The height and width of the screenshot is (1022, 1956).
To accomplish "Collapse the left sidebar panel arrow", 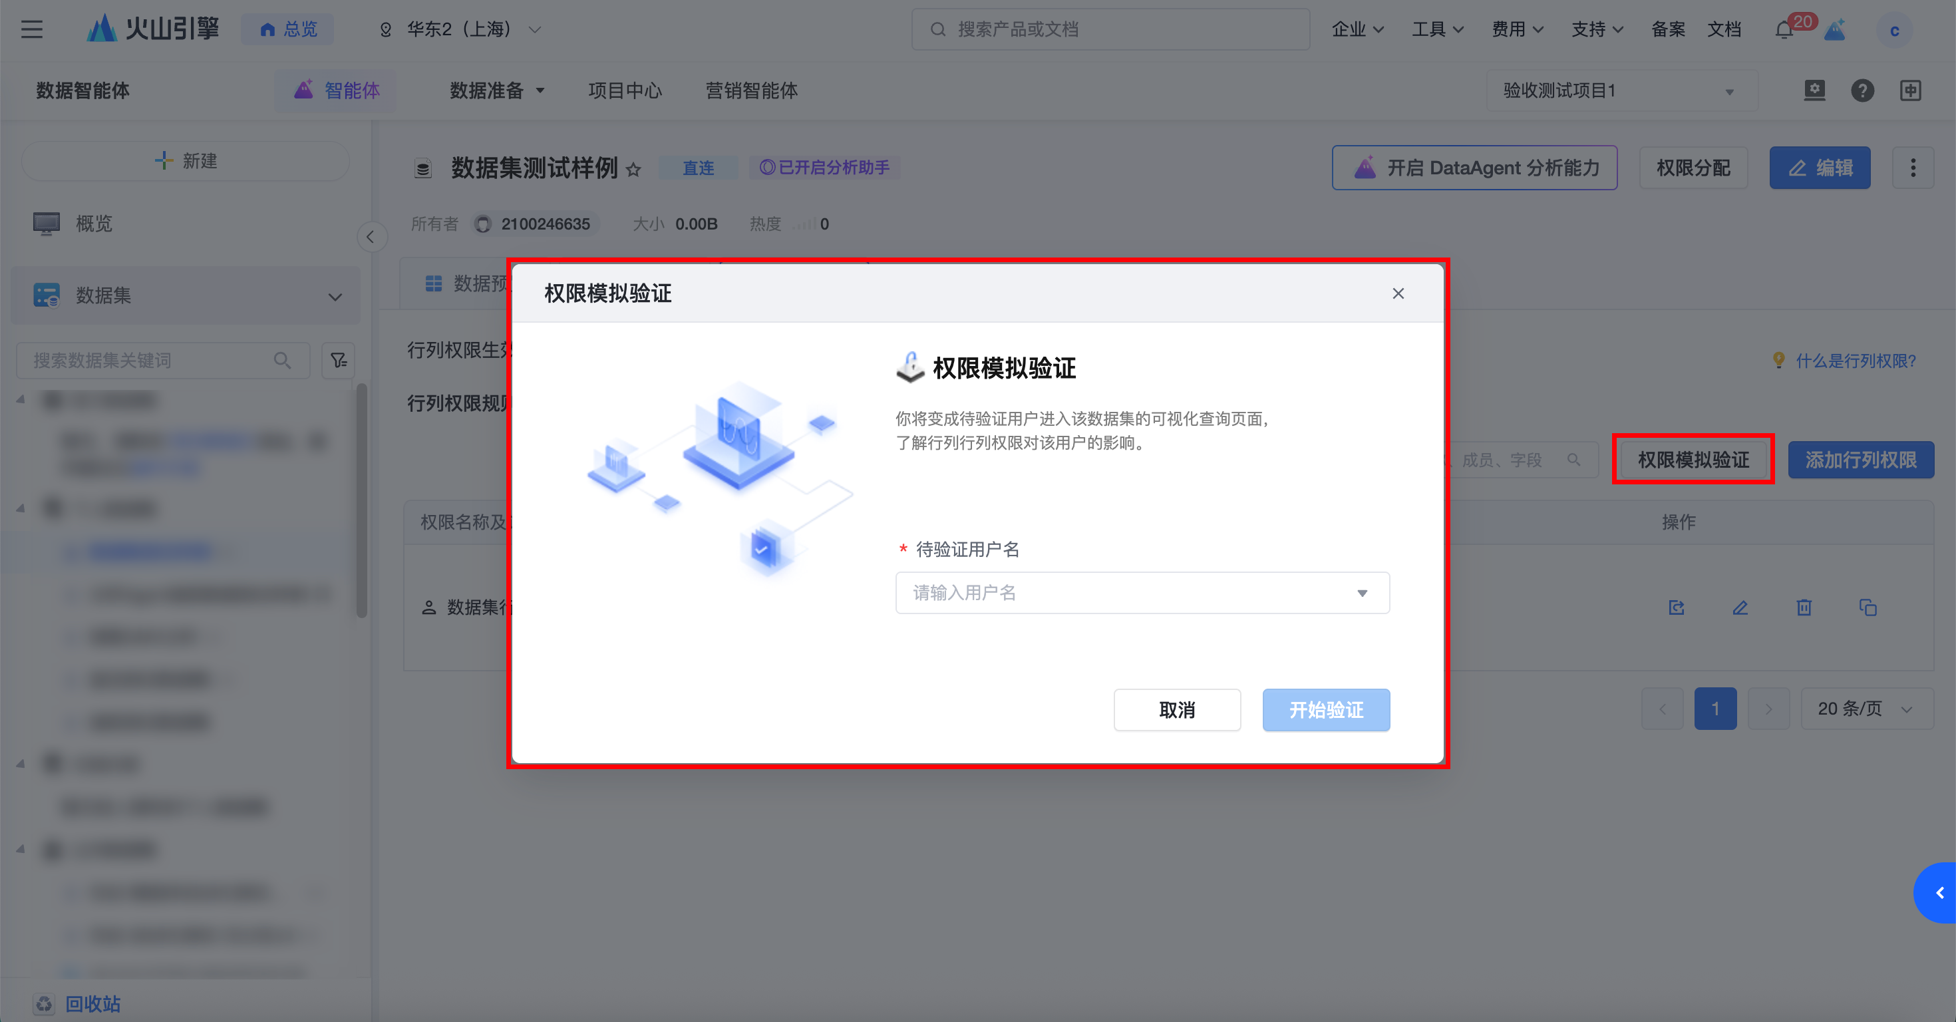I will pyautogui.click(x=371, y=237).
